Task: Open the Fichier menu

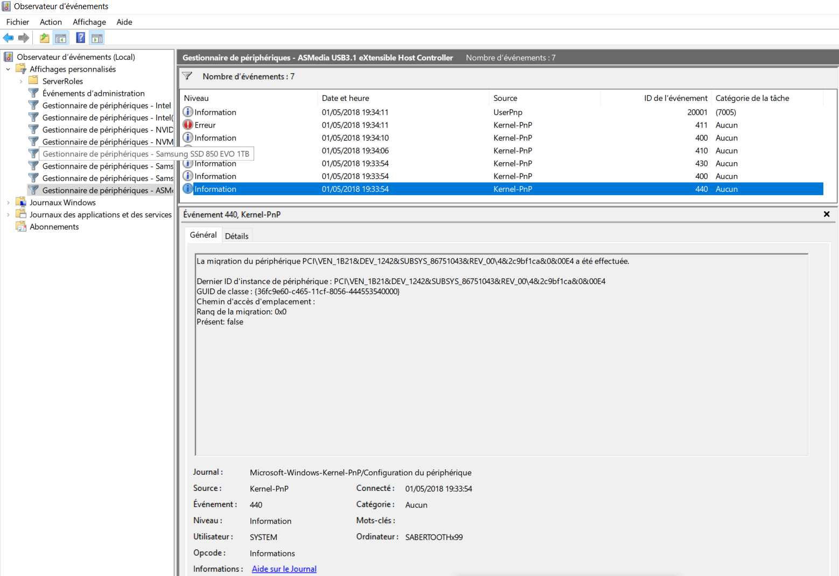Action: tap(18, 22)
